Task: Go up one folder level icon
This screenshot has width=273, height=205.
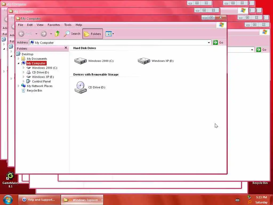Action: coord(57,34)
